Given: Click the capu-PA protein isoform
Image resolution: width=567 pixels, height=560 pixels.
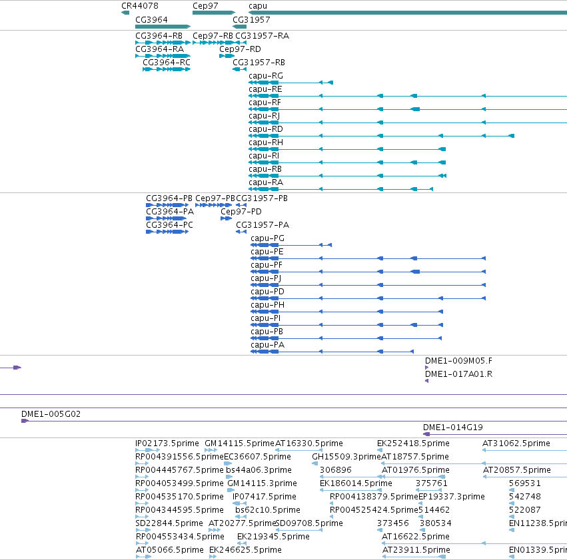Looking at the screenshot, I should click(332, 352).
